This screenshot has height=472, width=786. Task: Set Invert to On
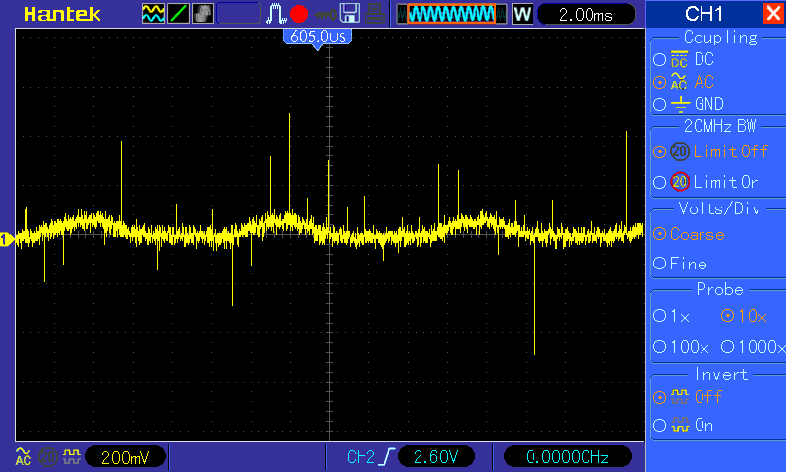(683, 426)
